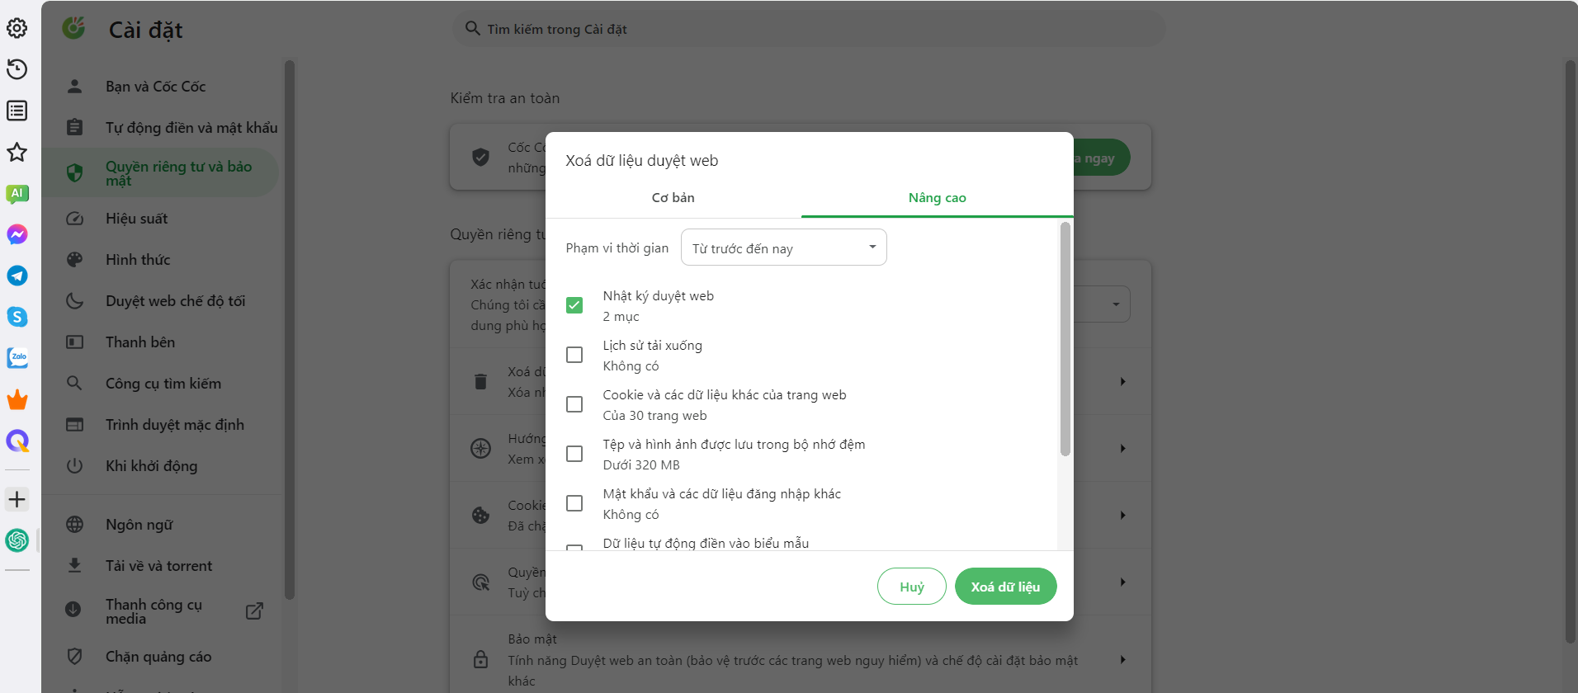Click the cookie icon in privacy list
The width and height of the screenshot is (1578, 693).
coord(480,515)
